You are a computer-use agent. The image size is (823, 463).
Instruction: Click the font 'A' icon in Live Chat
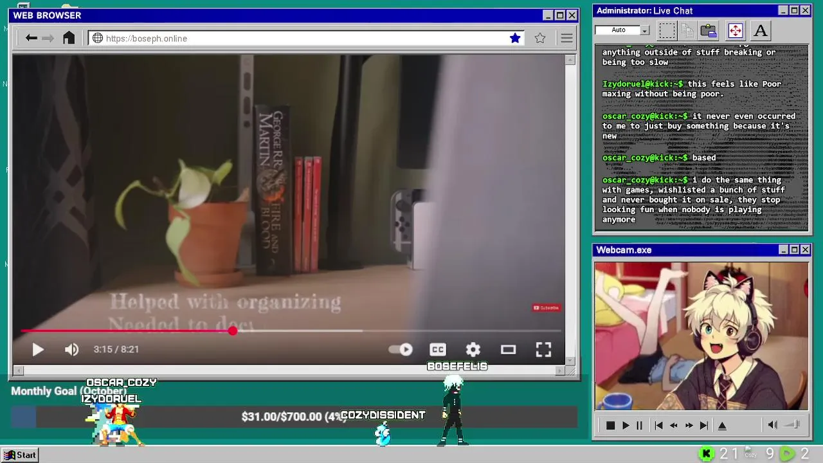[760, 30]
